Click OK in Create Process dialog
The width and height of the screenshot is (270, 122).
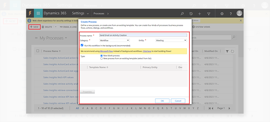coord(162,101)
